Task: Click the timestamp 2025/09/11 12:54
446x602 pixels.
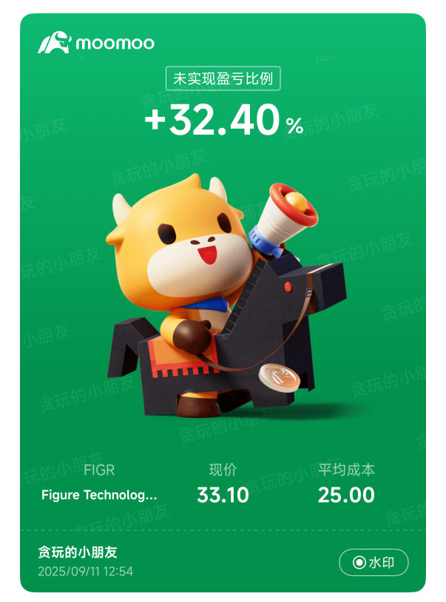Action: 85,571
